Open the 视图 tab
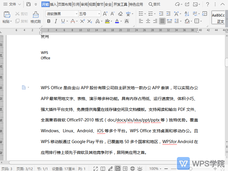Viewport: 228px width, 171px height. 92,4
